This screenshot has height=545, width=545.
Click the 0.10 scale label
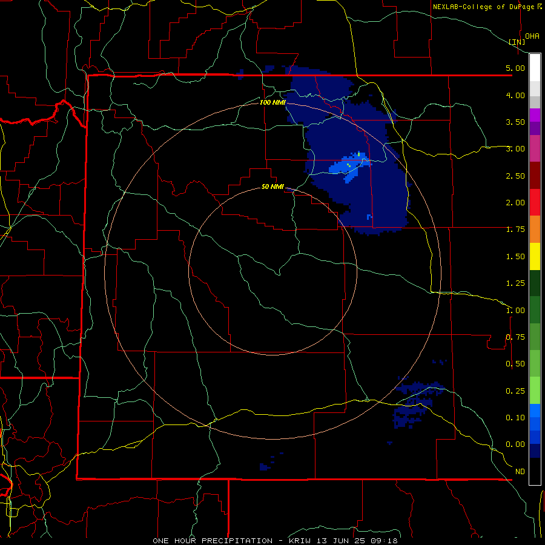515,418
